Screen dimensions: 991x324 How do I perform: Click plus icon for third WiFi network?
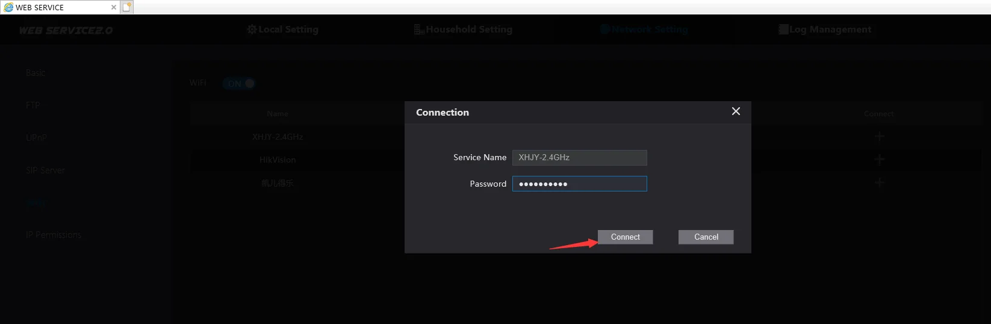[879, 182]
